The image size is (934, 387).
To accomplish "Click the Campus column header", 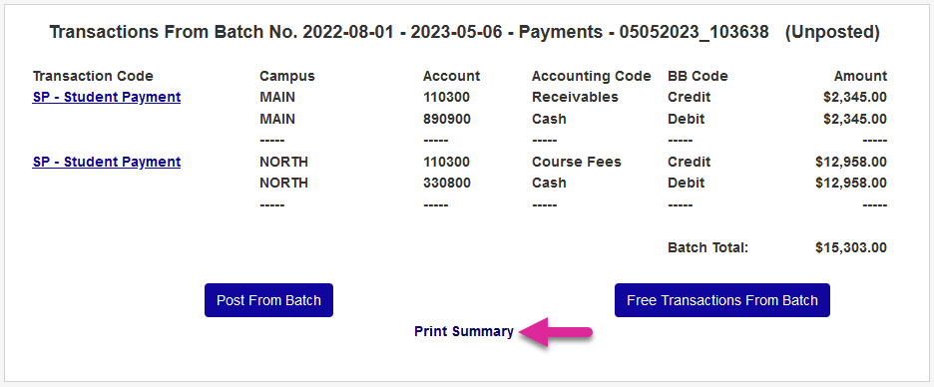I will 287,76.
